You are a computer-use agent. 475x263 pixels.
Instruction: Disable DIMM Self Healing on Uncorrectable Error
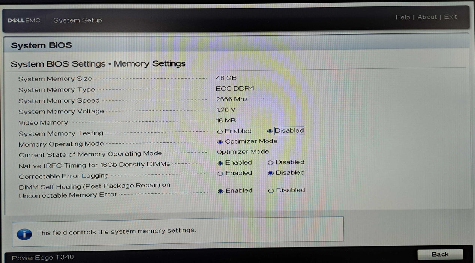[x=271, y=191]
